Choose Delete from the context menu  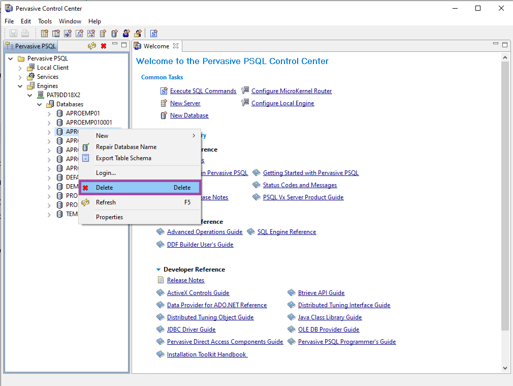(x=140, y=188)
